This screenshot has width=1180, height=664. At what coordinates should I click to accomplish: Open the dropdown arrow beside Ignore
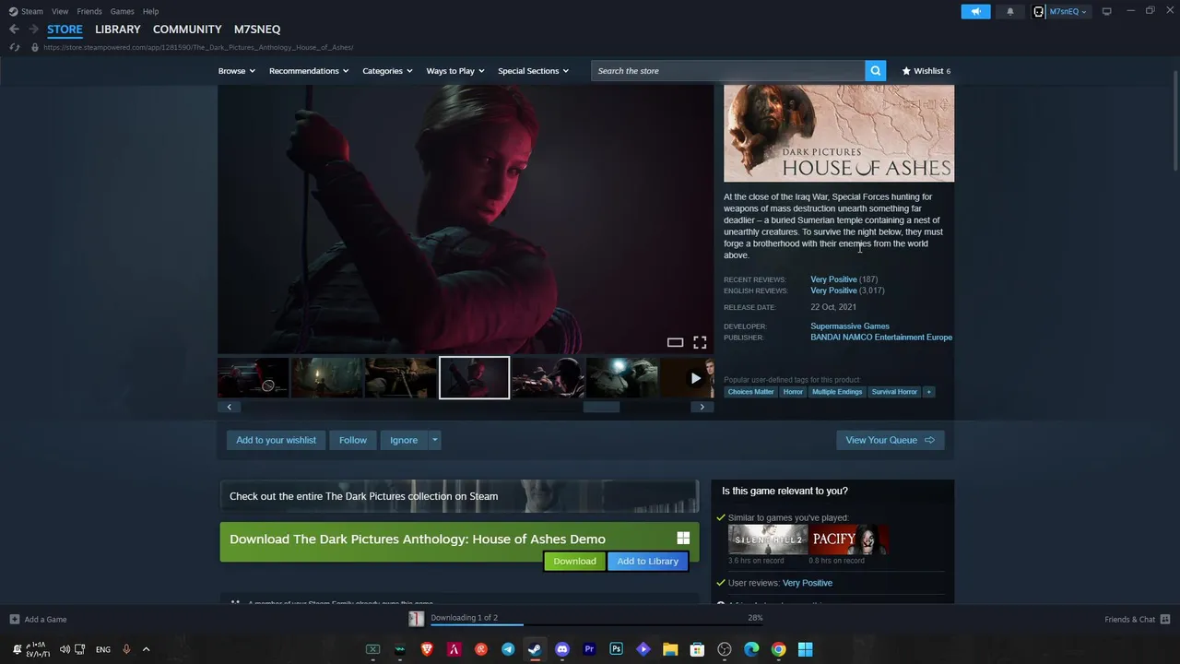click(x=434, y=440)
